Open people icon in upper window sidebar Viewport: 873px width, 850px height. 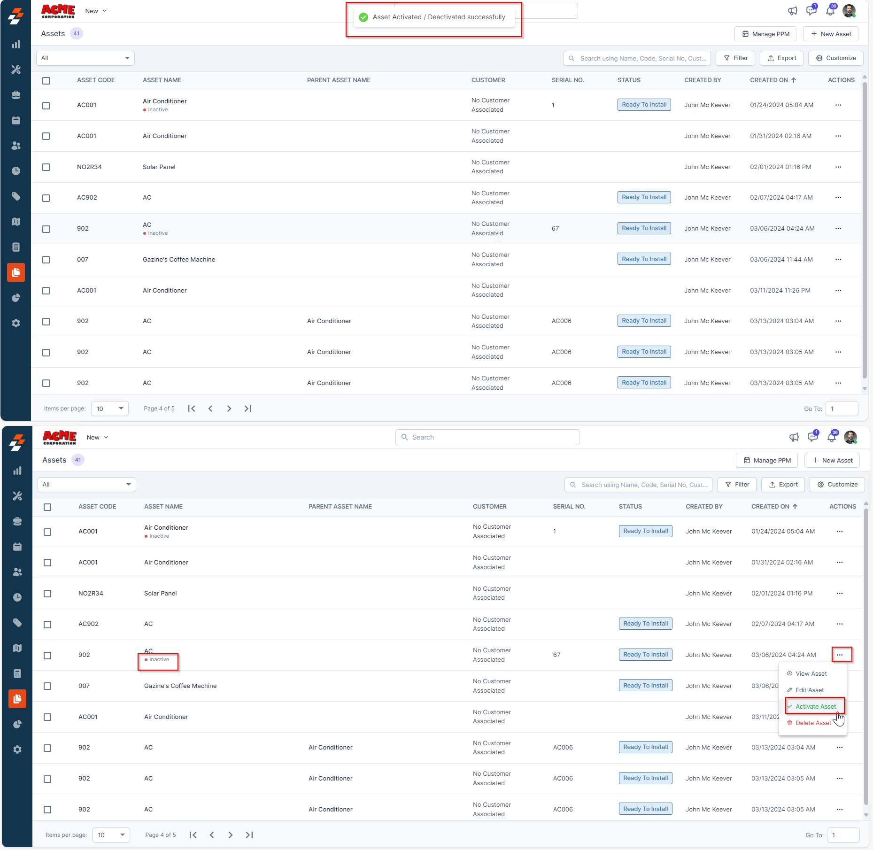click(16, 146)
